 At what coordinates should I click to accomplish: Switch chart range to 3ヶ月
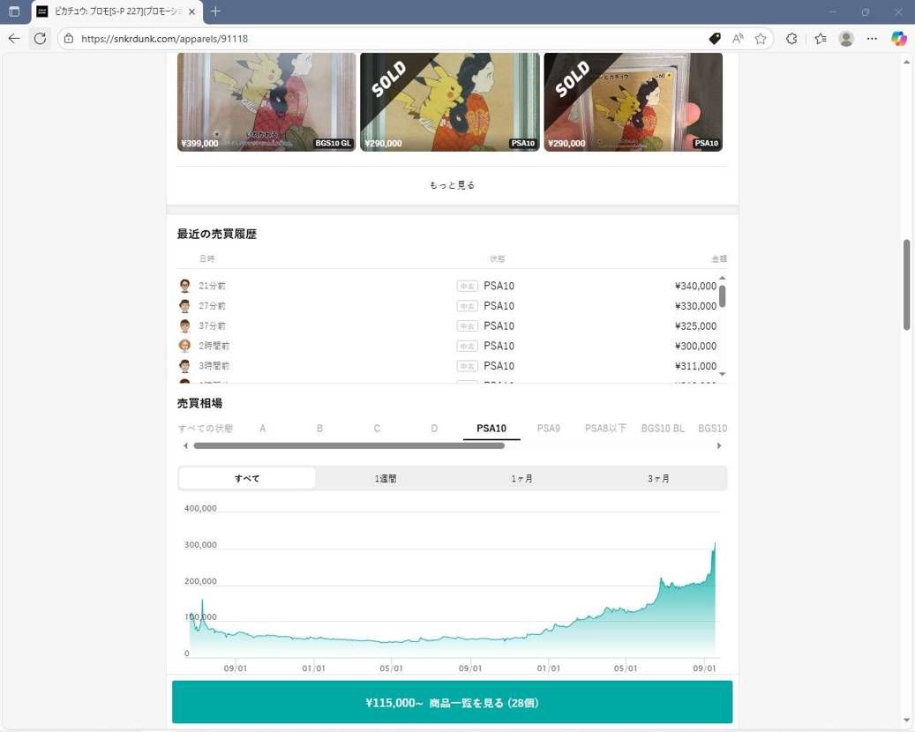point(658,478)
